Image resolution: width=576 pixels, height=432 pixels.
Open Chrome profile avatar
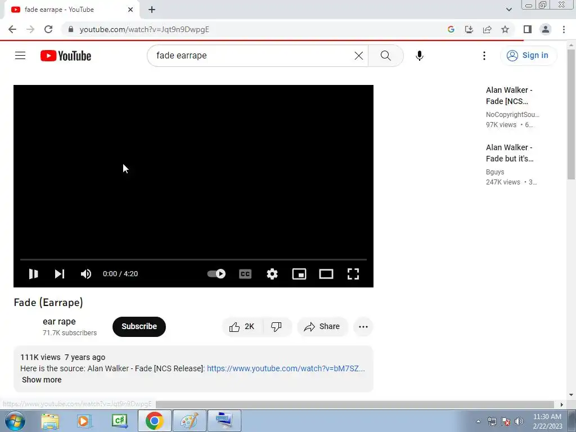[x=546, y=29]
